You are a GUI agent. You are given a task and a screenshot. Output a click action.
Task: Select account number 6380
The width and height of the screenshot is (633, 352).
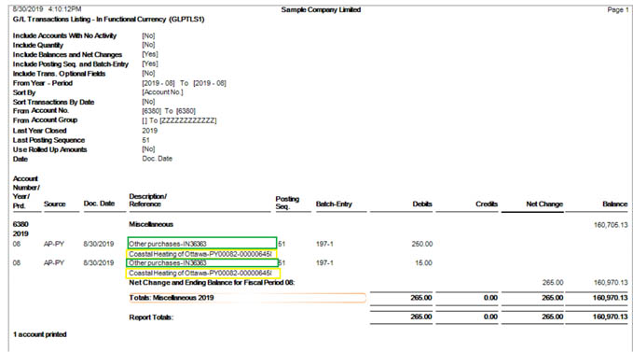coord(21,224)
